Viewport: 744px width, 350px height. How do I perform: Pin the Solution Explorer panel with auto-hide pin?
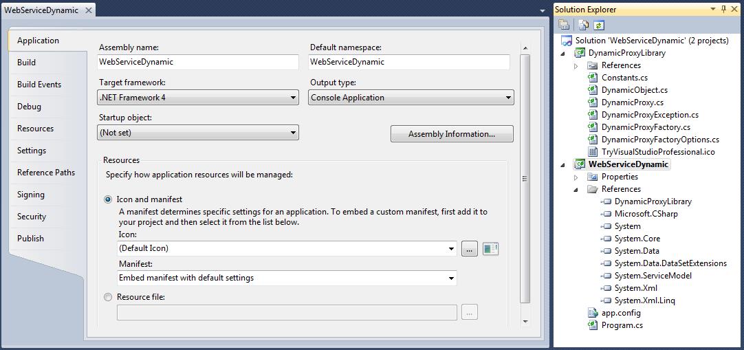[x=723, y=9]
